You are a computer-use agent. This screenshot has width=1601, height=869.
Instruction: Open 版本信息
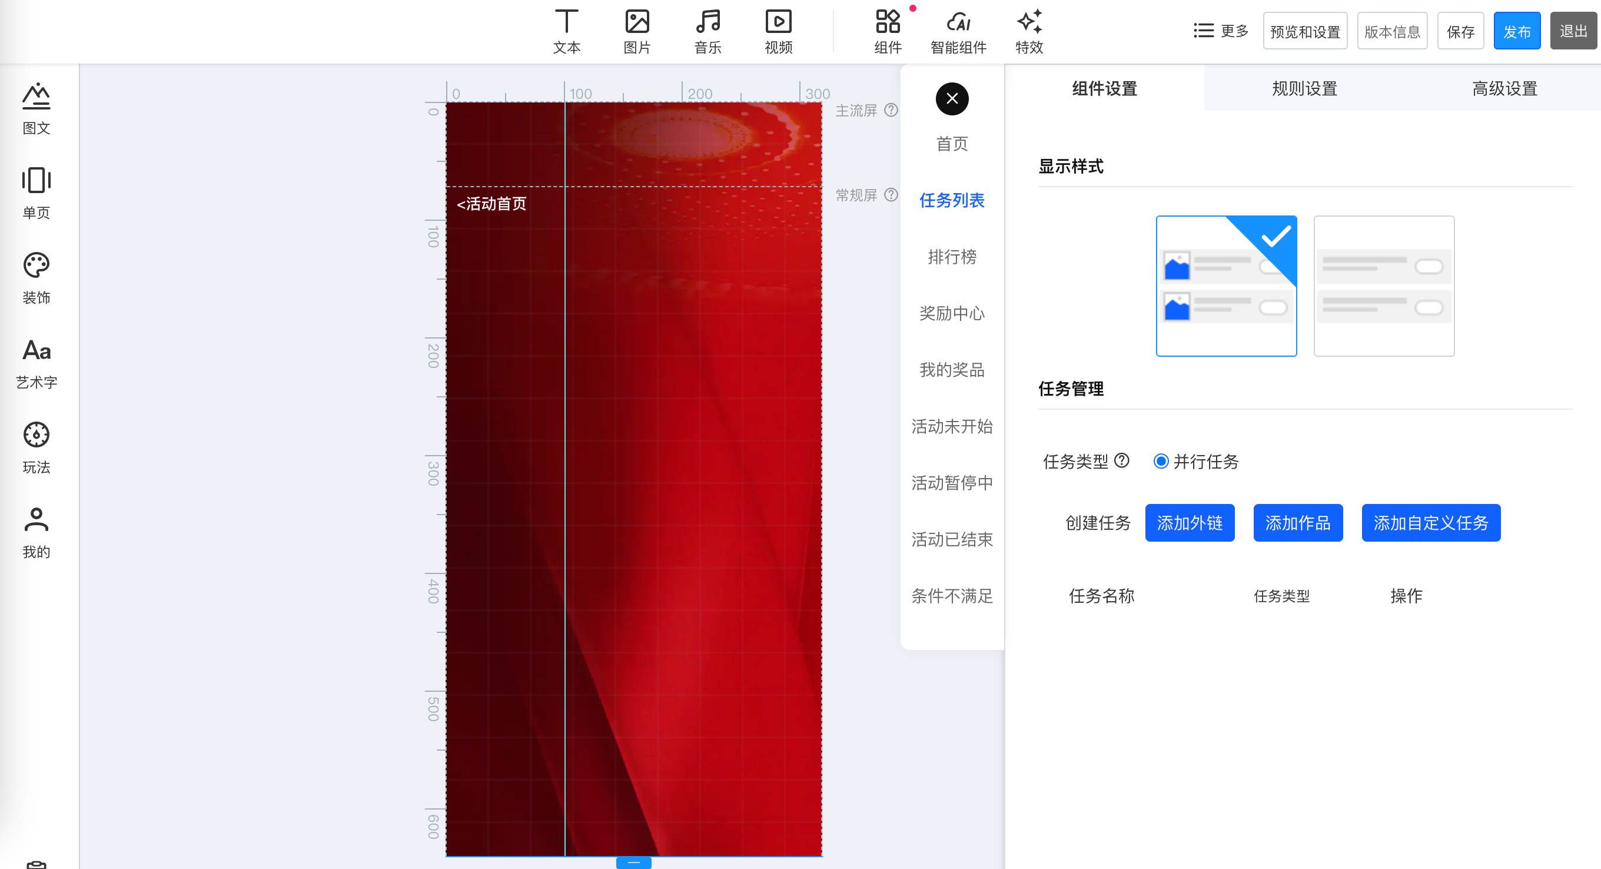(1392, 31)
